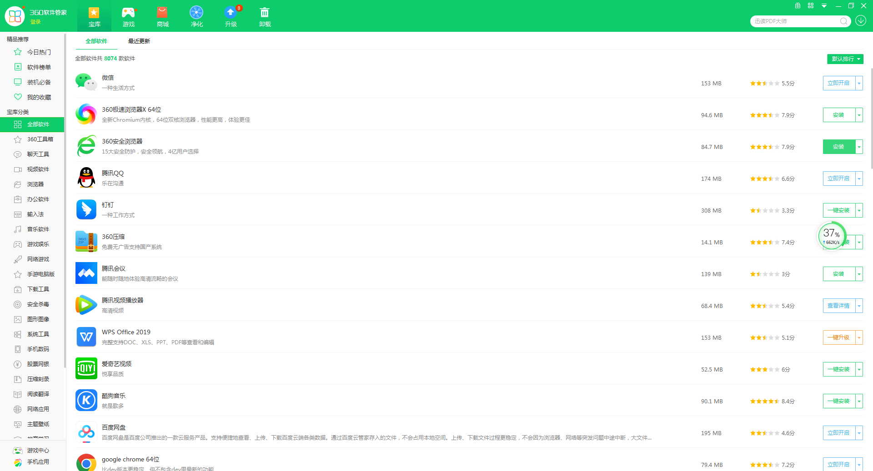Viewport: 873px width, 471px height.
Task: Open the download manager arrow icon
Action: (861, 21)
